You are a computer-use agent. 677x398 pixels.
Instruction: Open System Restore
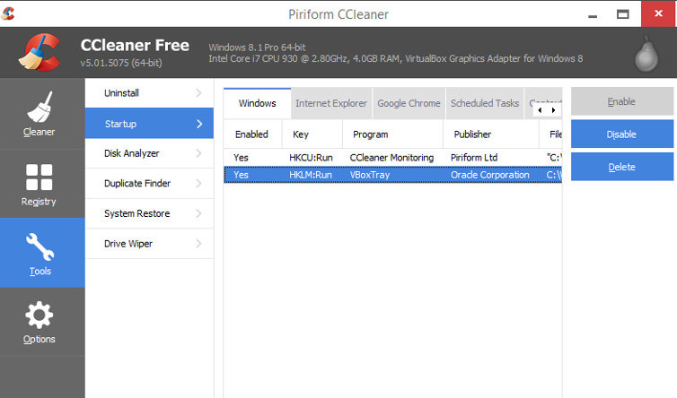[149, 213]
